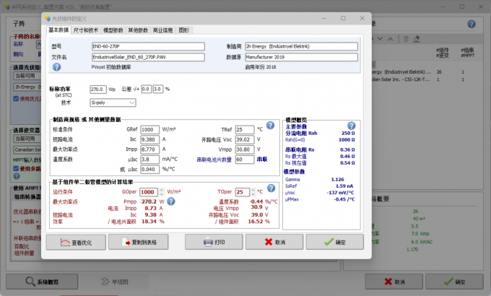Click trash icon in background list toolbar
This screenshot has width=491, height=296.
[x=406, y=39]
